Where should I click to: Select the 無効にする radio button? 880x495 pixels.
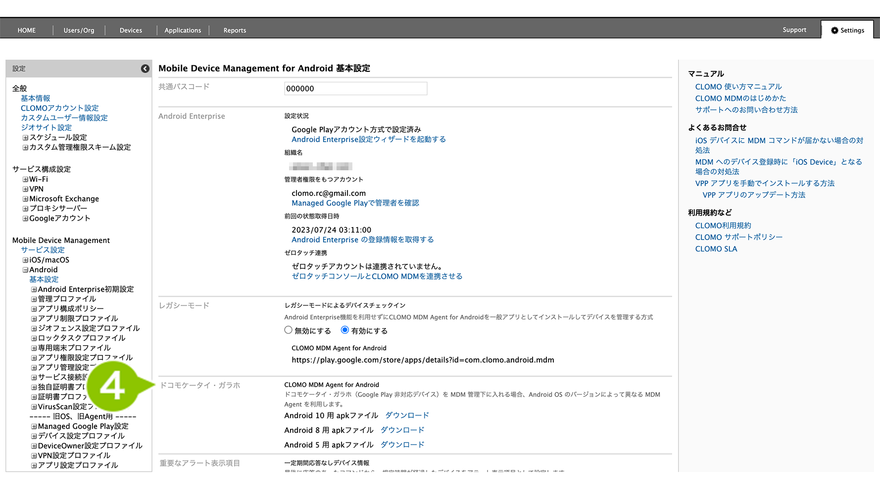(289, 330)
